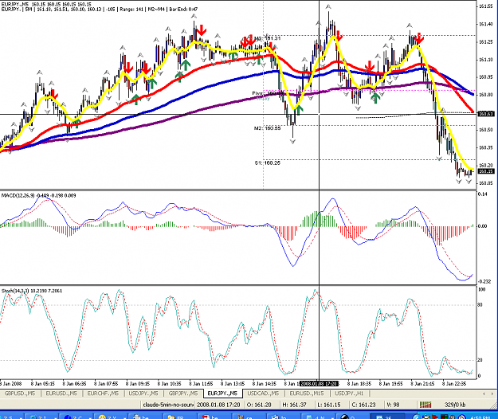Viewport: 498px width, 419px height.
Task: Click the S1: 160.25 support level label
Action: 268,163
